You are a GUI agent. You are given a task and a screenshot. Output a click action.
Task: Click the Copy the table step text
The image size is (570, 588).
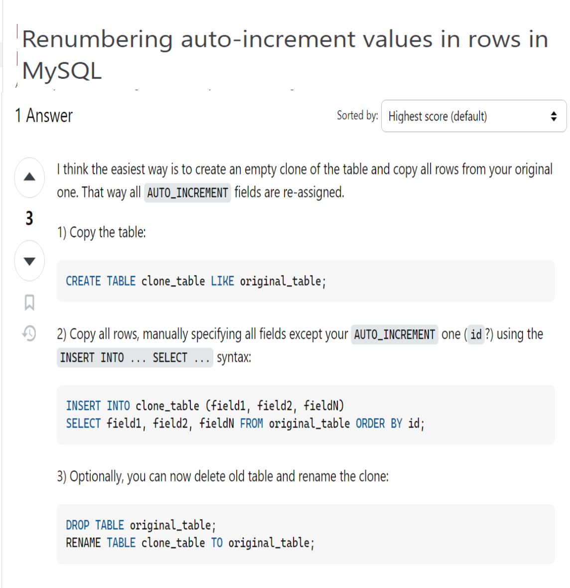click(102, 232)
